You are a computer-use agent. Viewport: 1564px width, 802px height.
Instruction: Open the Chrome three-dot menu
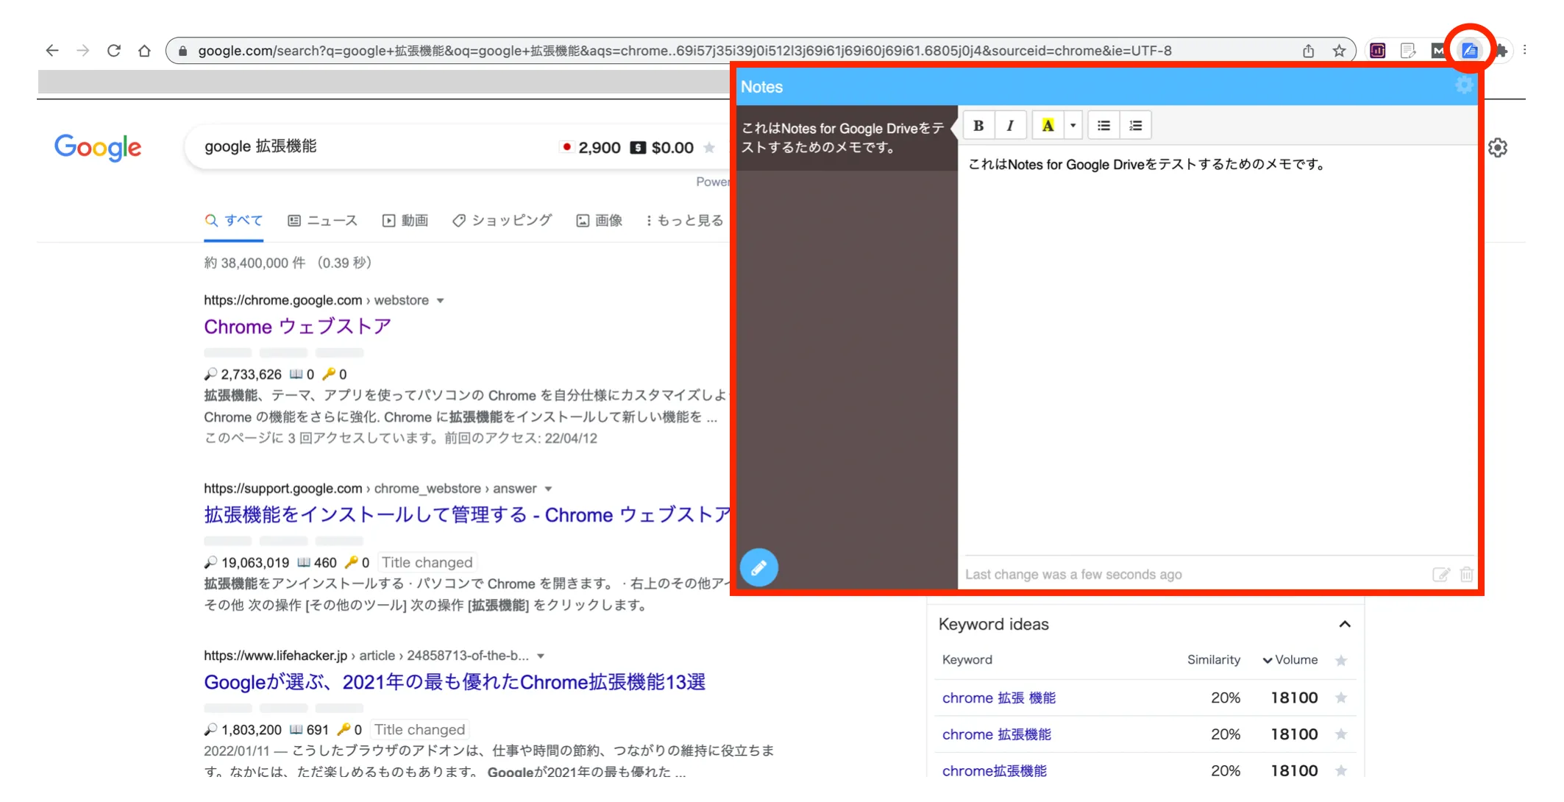pyautogui.click(x=1525, y=50)
